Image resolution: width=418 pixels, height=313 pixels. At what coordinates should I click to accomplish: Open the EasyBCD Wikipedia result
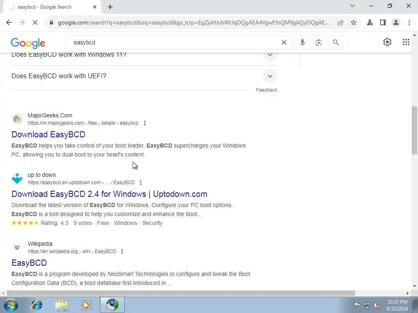tap(29, 263)
